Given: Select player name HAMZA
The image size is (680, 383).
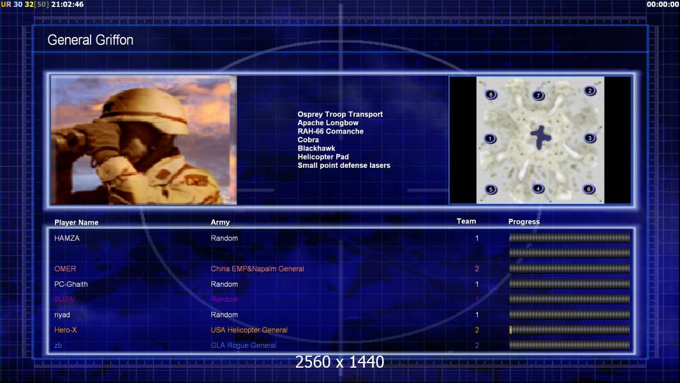Looking at the screenshot, I should click(67, 238).
